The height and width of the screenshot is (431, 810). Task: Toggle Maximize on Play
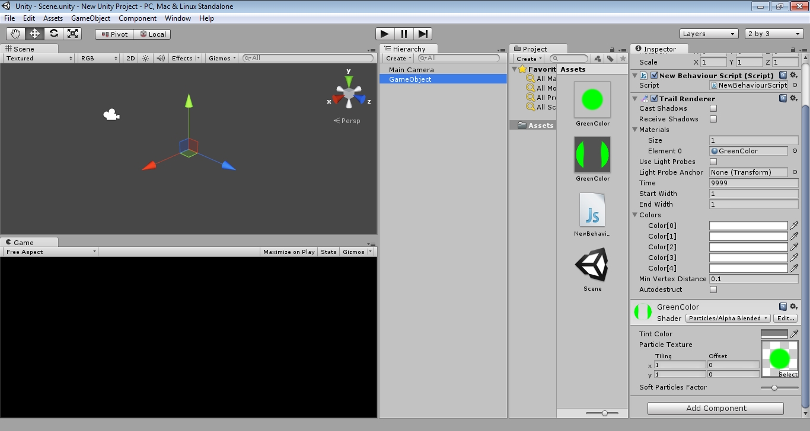[289, 252]
